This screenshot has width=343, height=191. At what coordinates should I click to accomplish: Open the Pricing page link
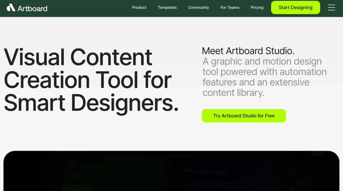(257, 7)
